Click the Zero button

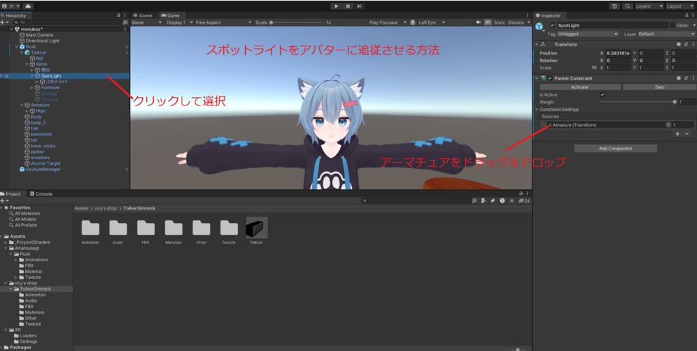659,87
